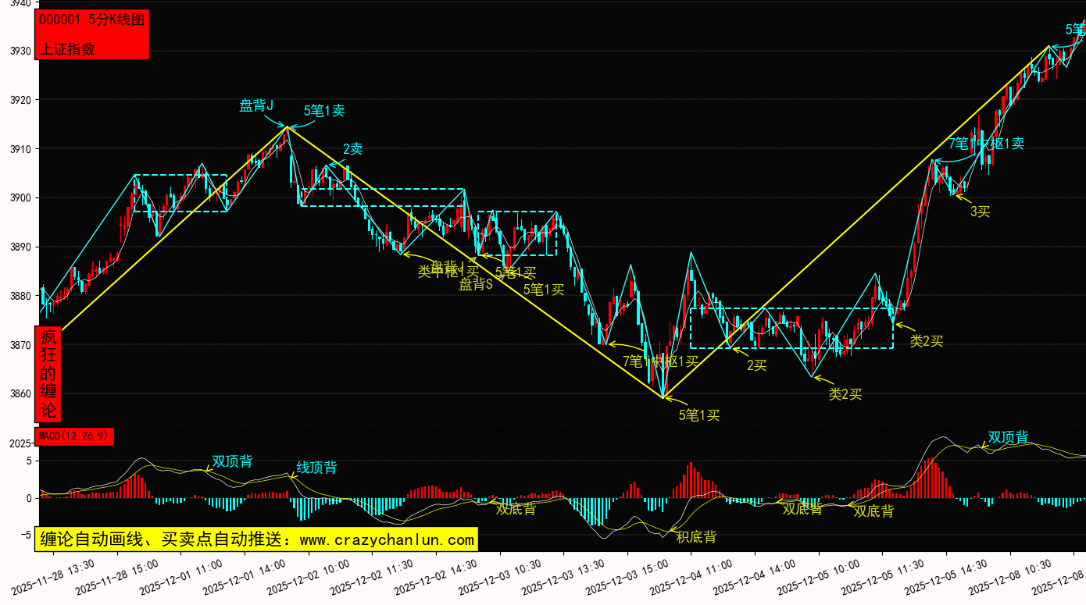Select the "7笔1中枢1买" buy annotation

point(660,361)
